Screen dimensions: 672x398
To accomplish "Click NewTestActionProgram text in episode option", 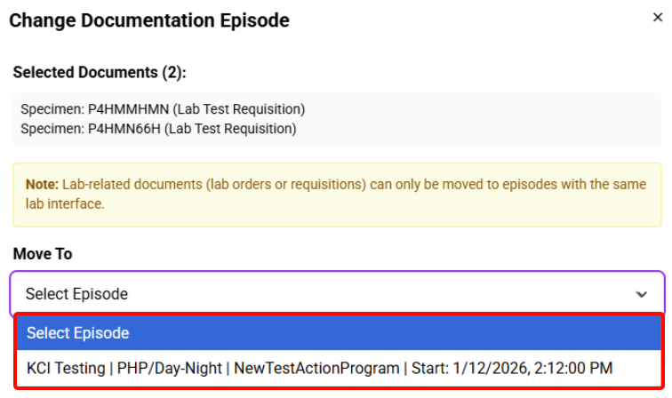I will tap(317, 368).
